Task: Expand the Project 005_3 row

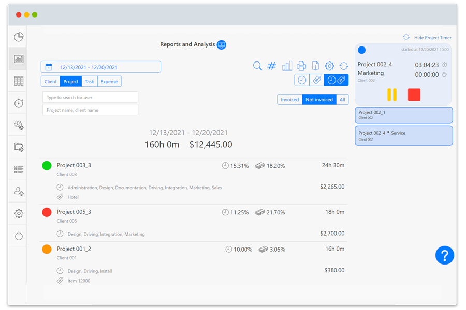Action: click(x=74, y=212)
